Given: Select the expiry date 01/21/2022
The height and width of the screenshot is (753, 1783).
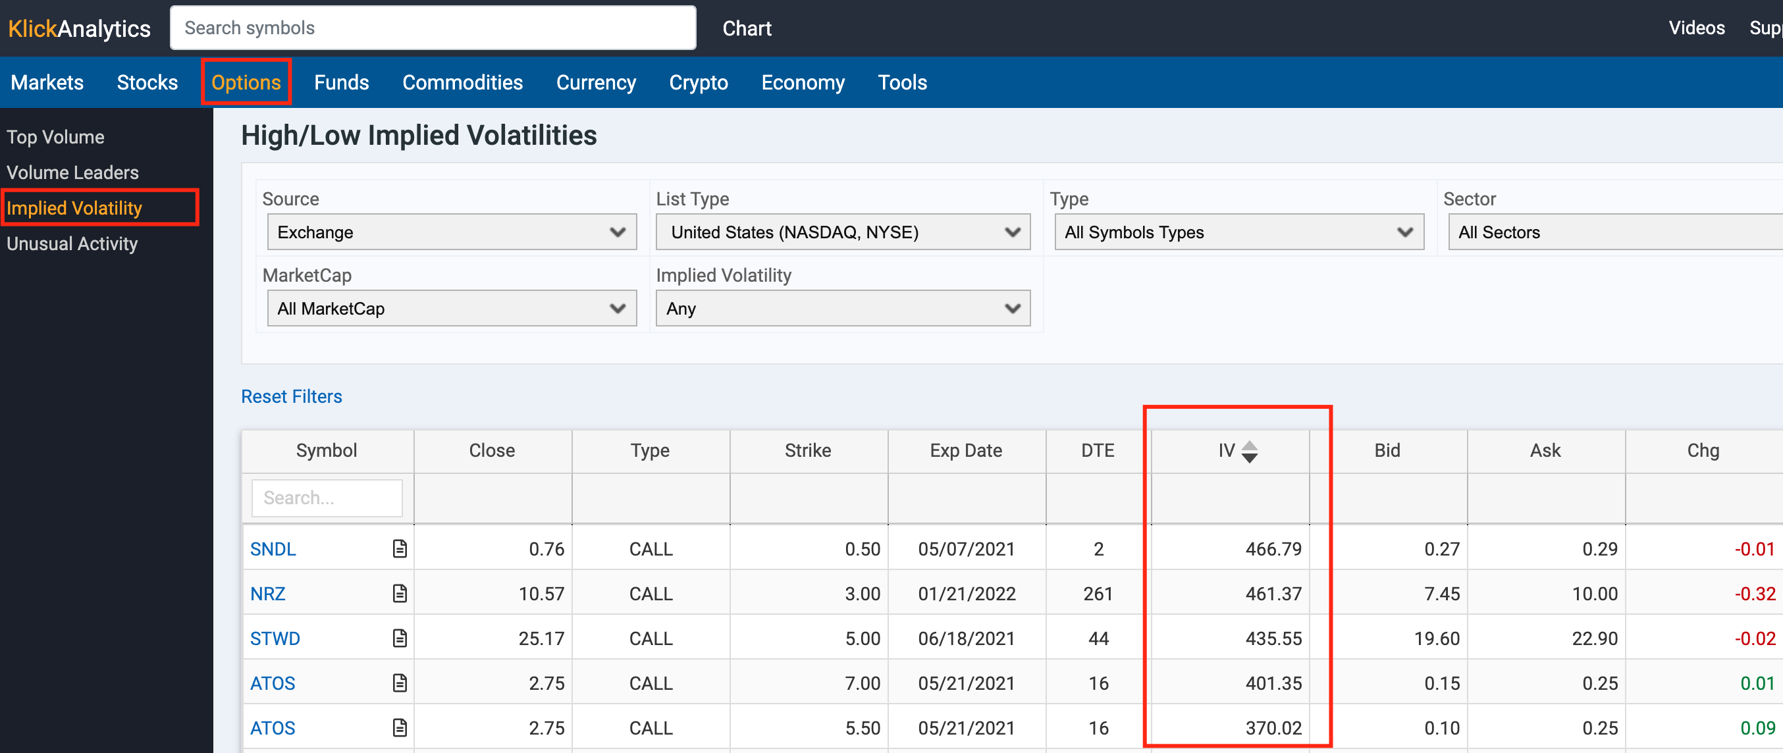Looking at the screenshot, I should tap(967, 594).
